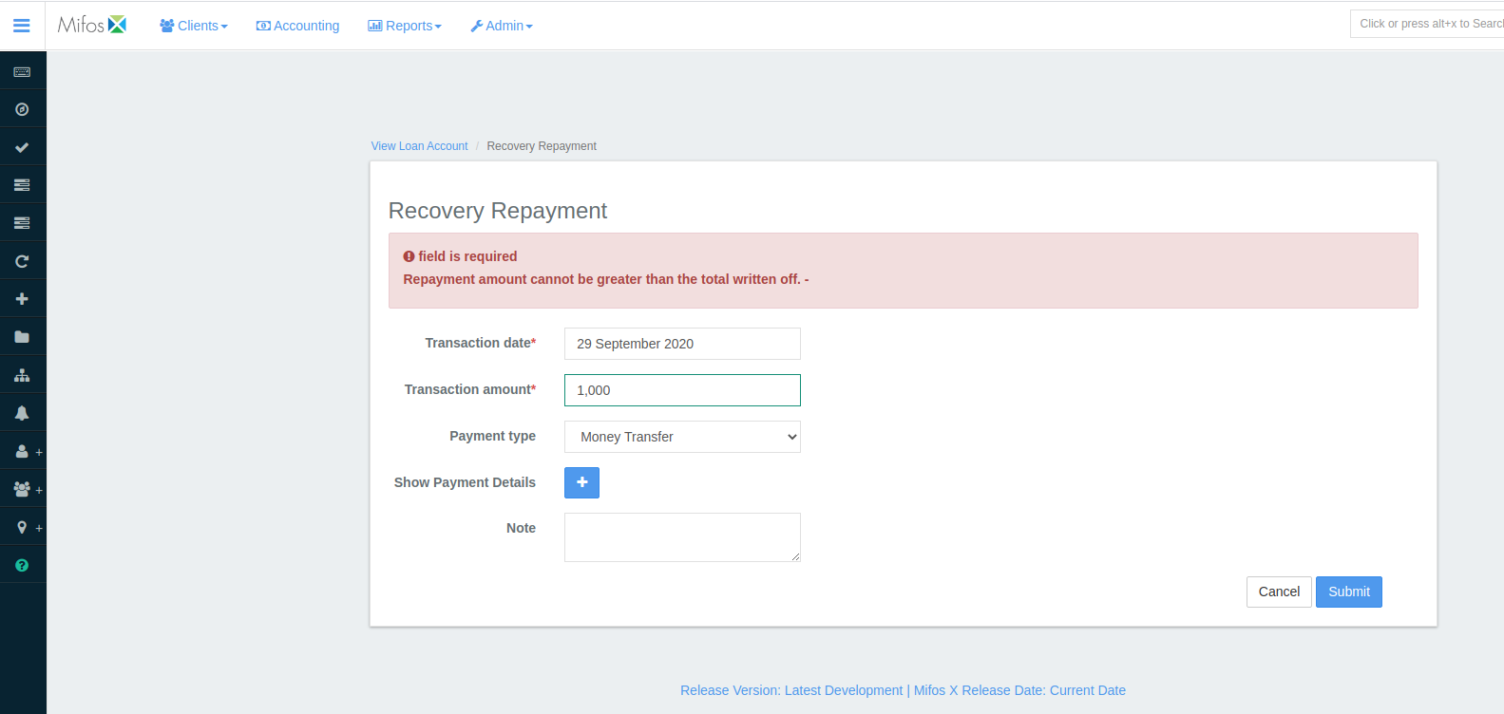The height and width of the screenshot is (714, 1504).
Task: Click the second stacked-bars sidebar icon
Action: [x=22, y=223]
